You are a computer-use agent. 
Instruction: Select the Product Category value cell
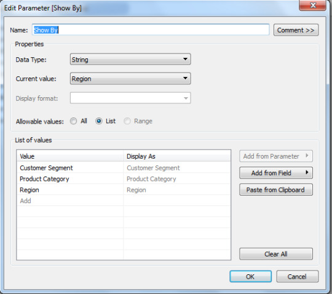[70, 179]
